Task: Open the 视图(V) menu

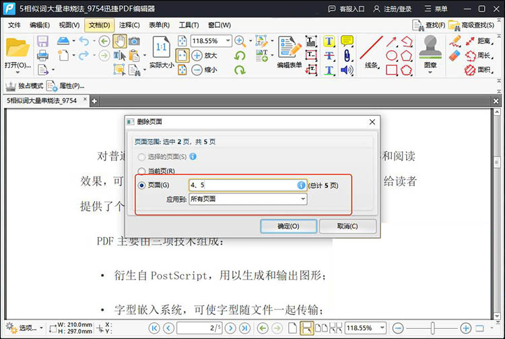Action: point(69,25)
